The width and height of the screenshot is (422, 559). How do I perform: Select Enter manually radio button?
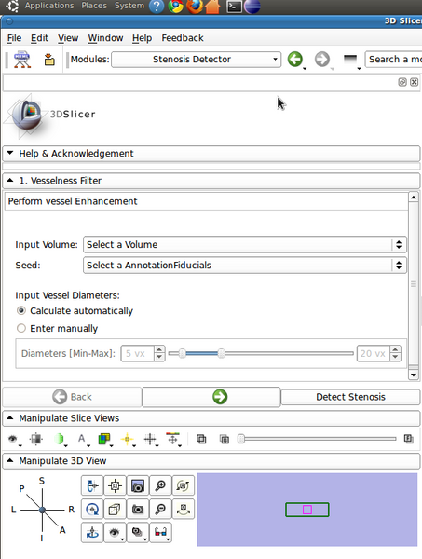(21, 328)
